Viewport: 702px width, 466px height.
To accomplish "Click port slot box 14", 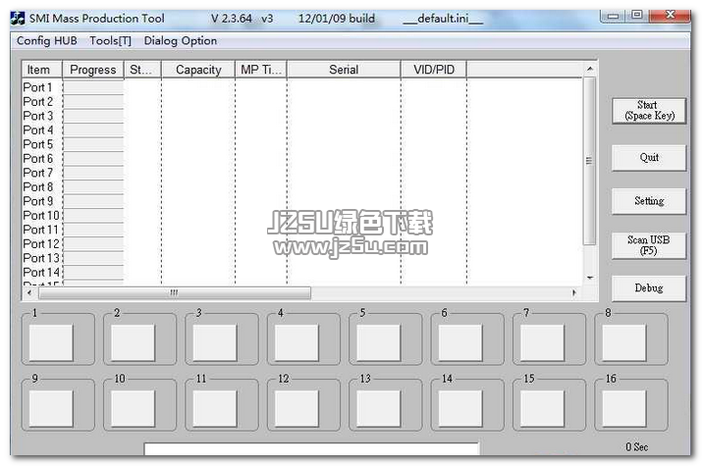I will pos(460,408).
